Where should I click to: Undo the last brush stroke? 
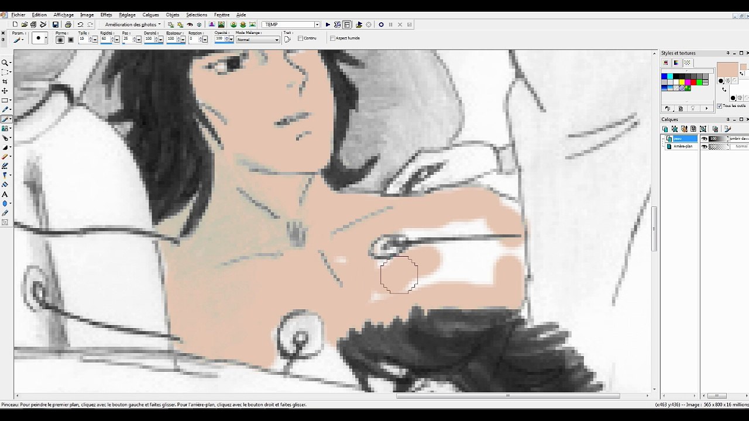(80, 25)
